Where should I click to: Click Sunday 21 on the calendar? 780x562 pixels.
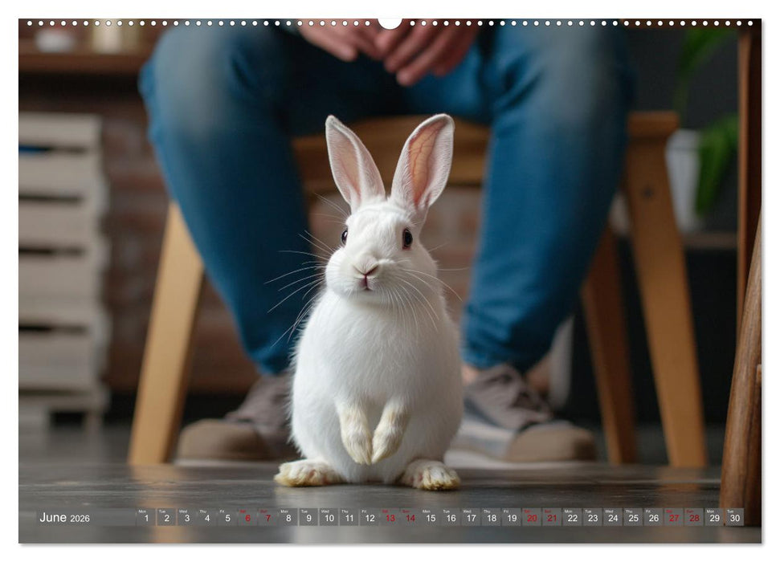551,520
